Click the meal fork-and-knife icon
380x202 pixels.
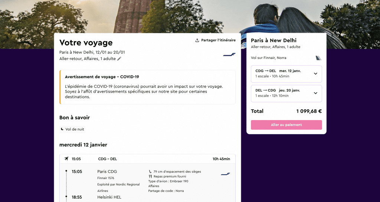150,176
